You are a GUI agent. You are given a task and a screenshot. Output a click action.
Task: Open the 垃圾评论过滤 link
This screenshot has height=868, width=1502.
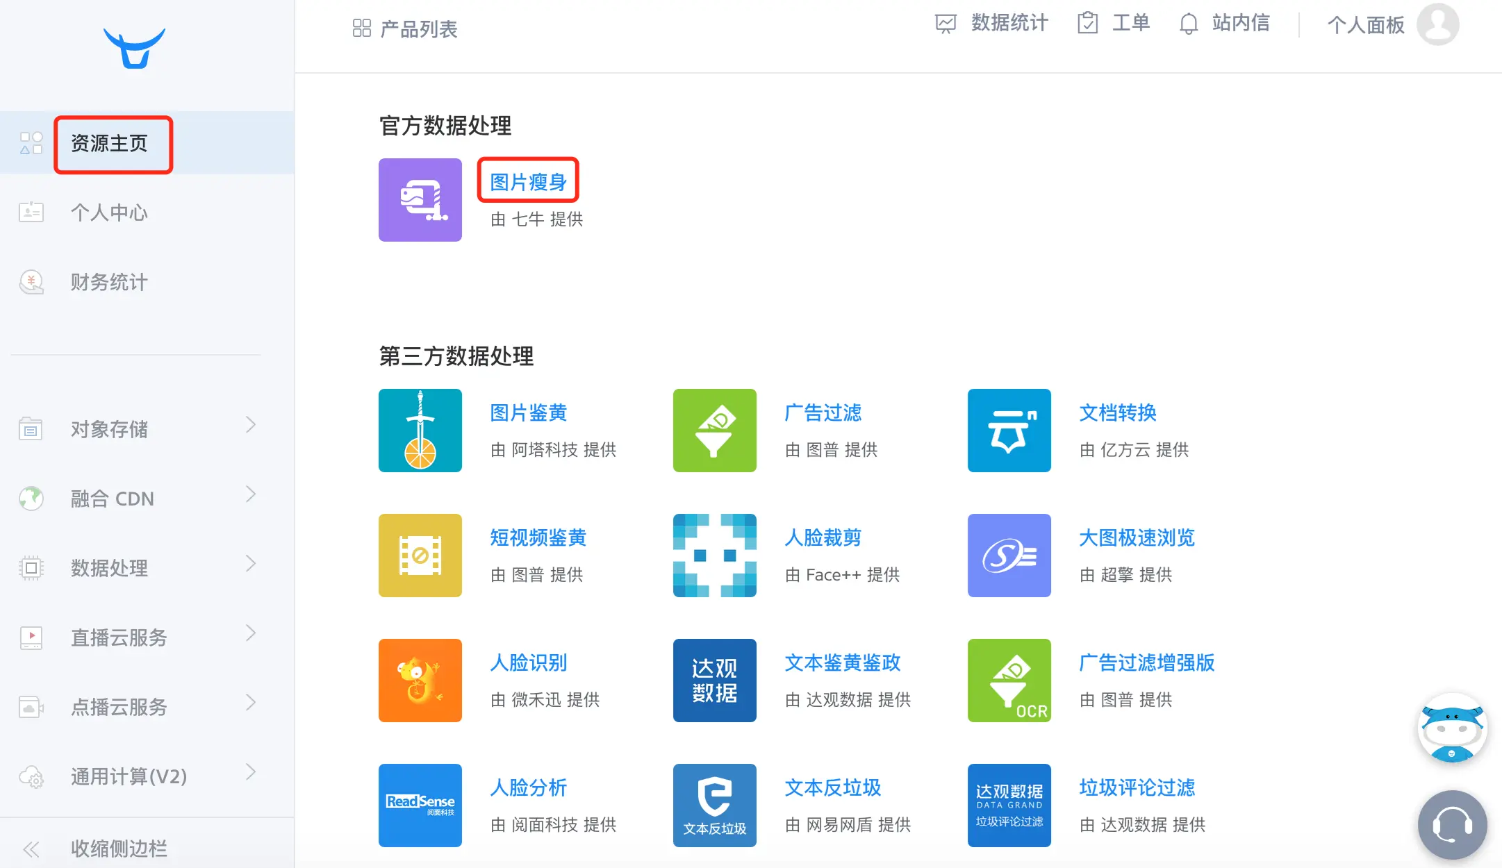(1137, 787)
